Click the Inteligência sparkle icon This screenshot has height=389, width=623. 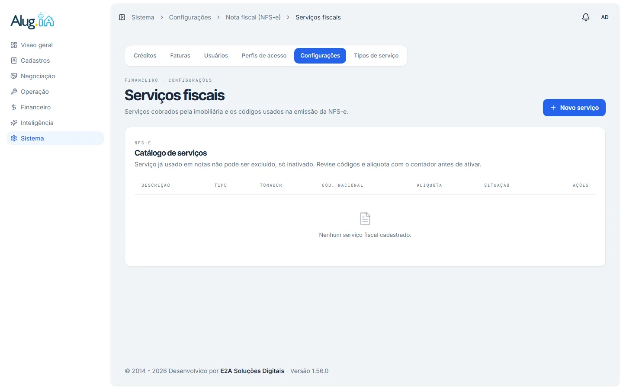[x=14, y=123]
